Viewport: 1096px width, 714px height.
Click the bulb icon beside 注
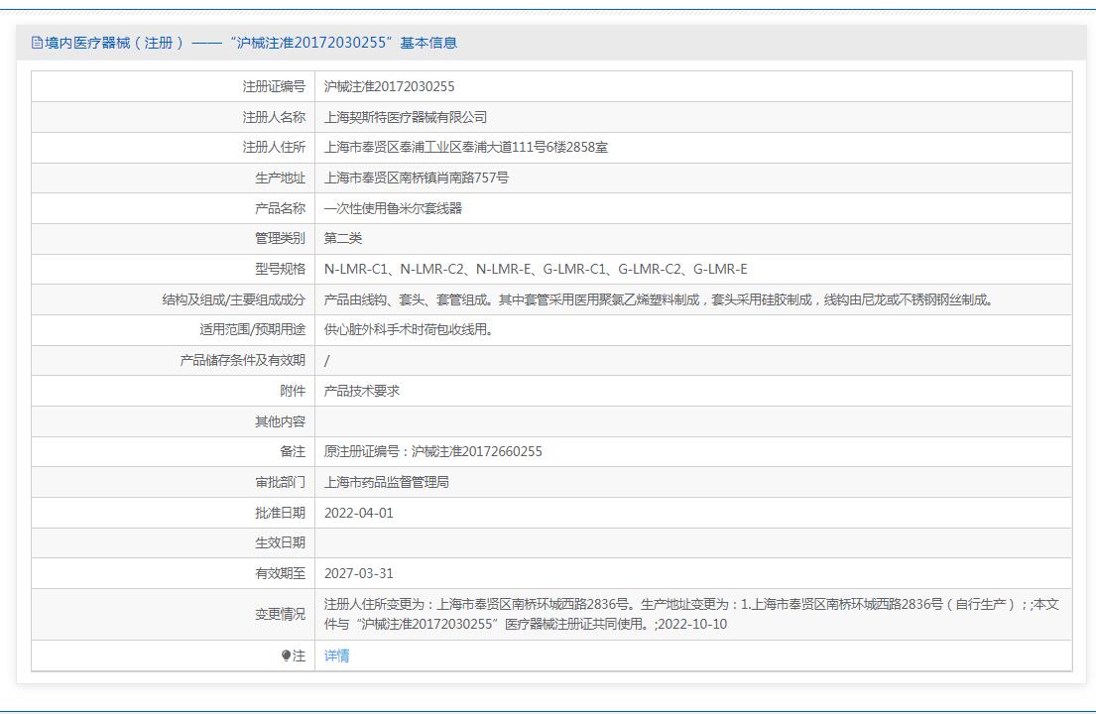[287, 655]
